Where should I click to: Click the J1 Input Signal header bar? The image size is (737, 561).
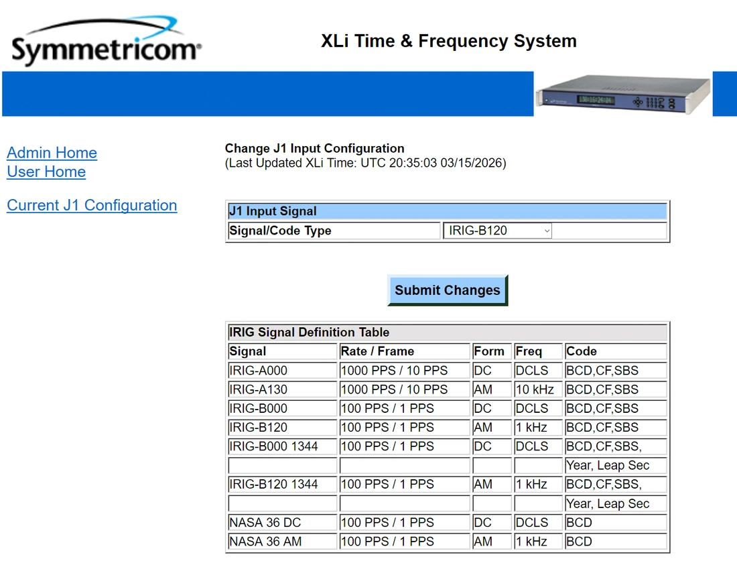[447, 211]
